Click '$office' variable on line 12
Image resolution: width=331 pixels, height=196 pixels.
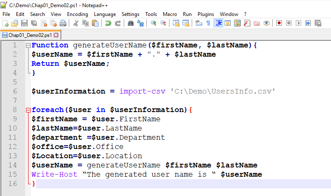(x=48, y=147)
